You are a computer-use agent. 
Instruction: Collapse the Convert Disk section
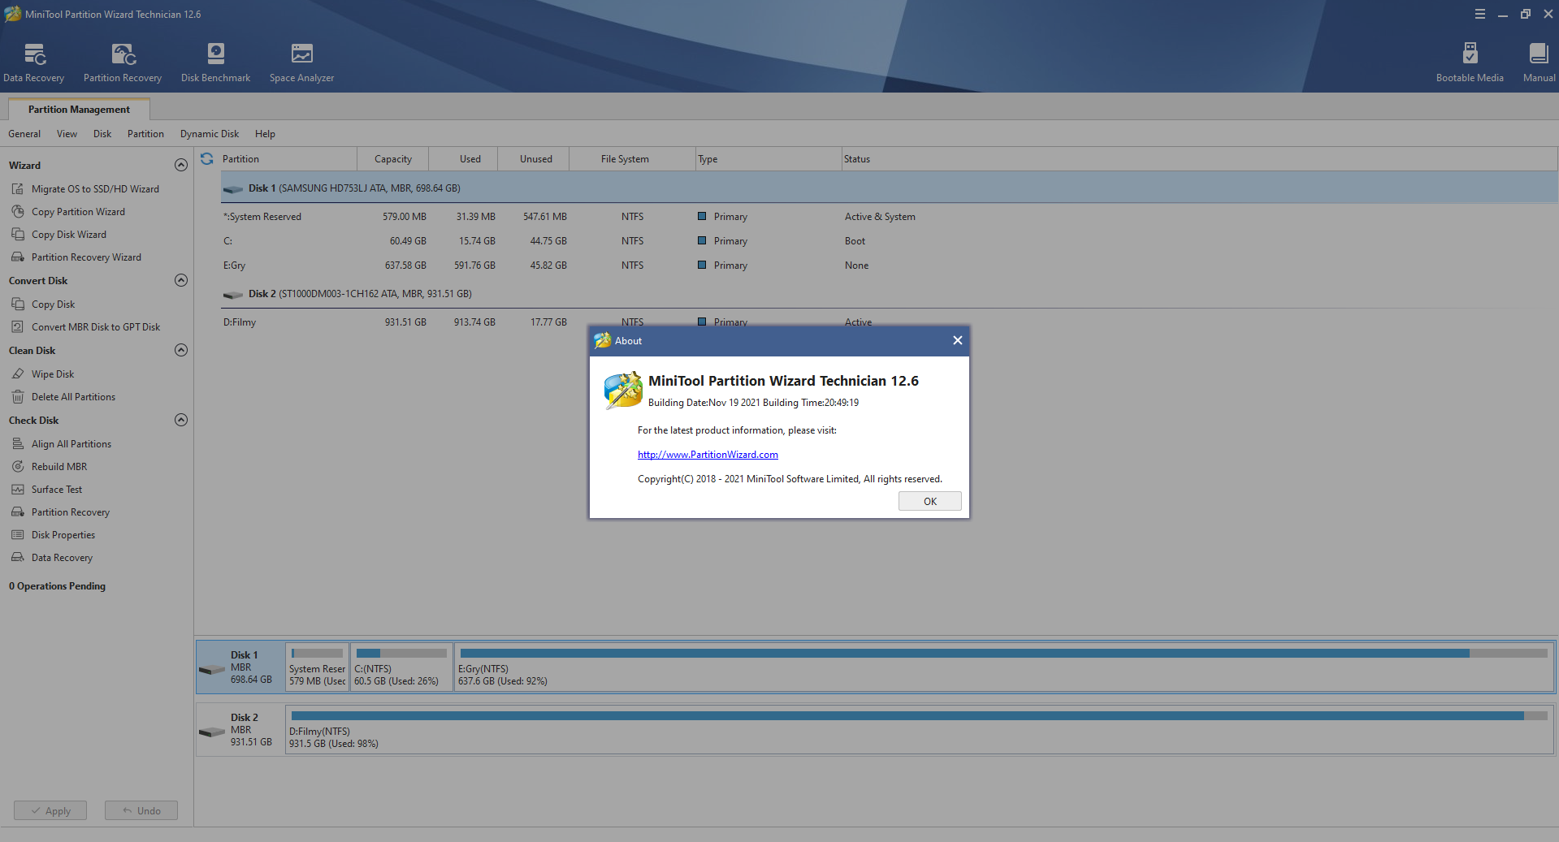click(x=181, y=280)
